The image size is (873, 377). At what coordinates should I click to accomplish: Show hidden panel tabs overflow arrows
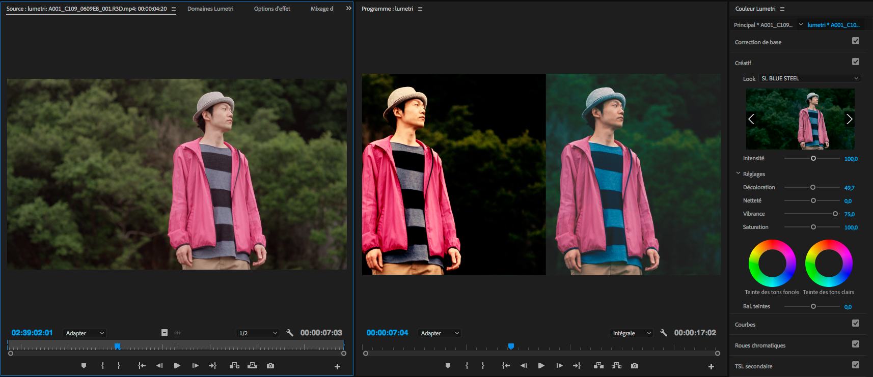click(x=348, y=9)
